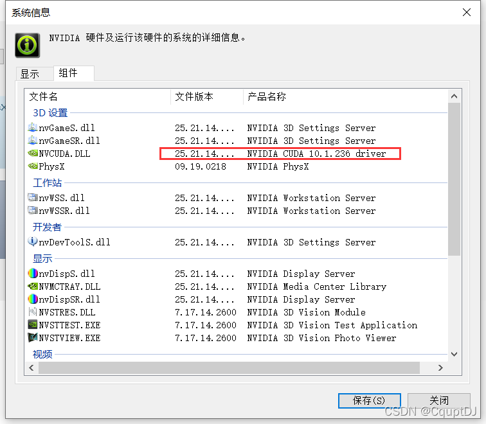
Task: Collapse the 工作站 group header
Action: (x=47, y=182)
